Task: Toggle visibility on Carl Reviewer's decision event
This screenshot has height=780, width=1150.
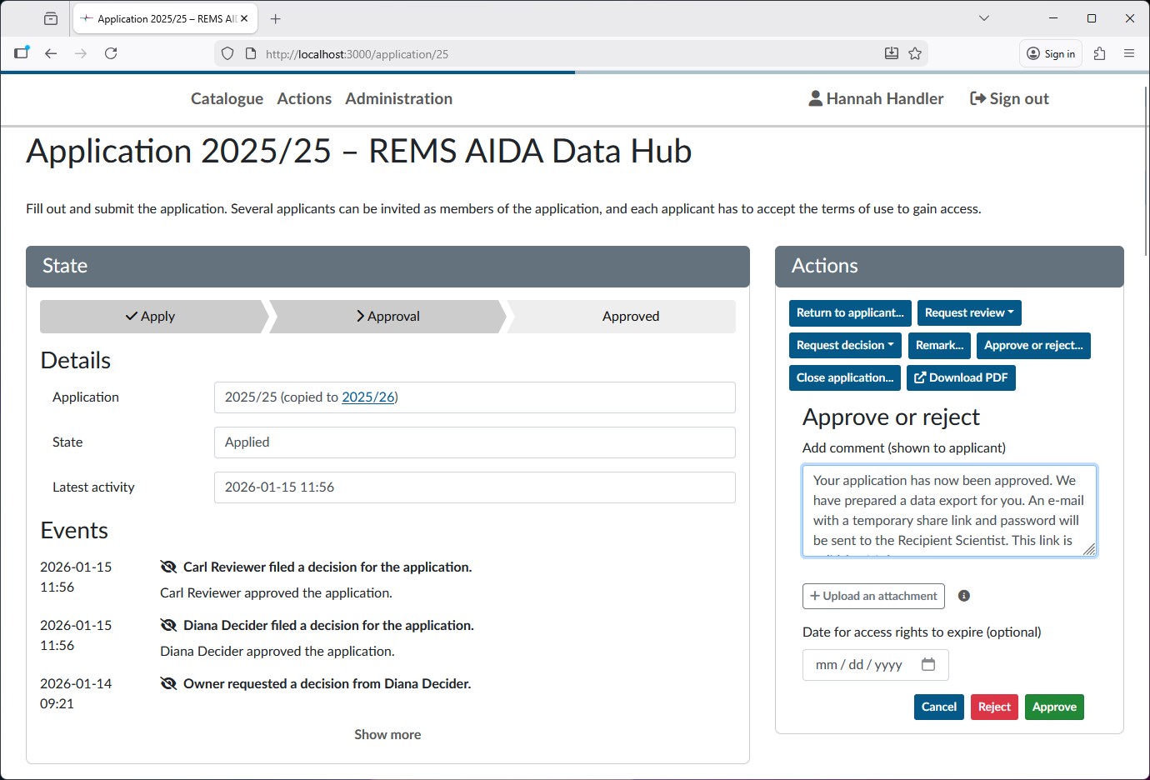Action: [168, 567]
